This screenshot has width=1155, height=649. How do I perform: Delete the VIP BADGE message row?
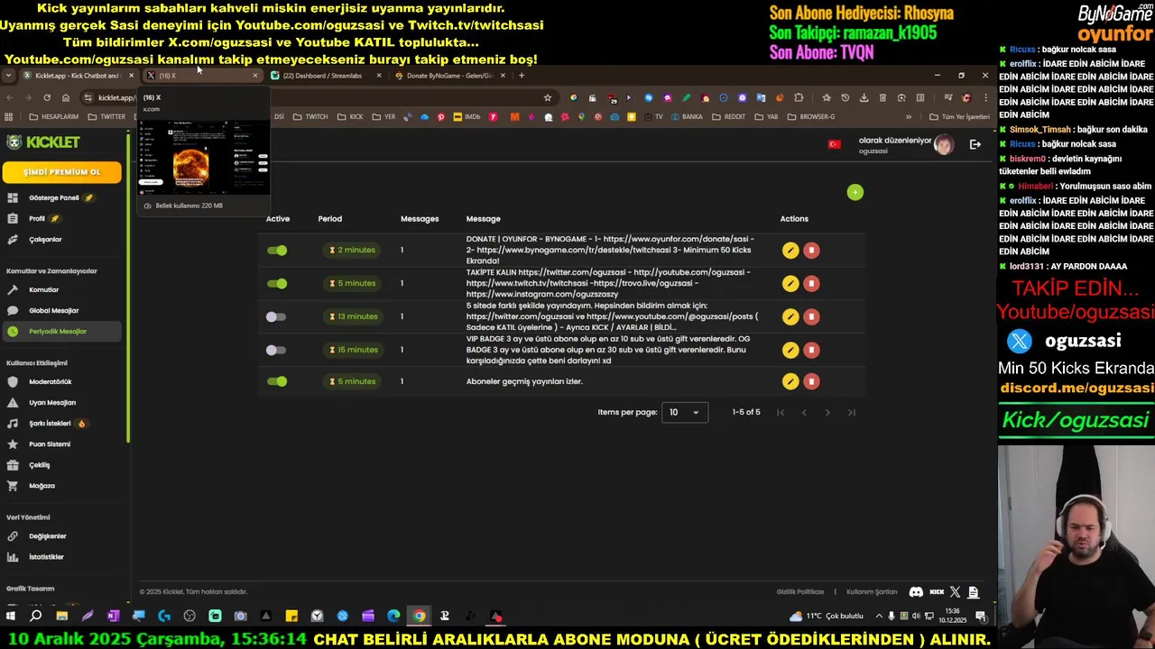coord(811,350)
